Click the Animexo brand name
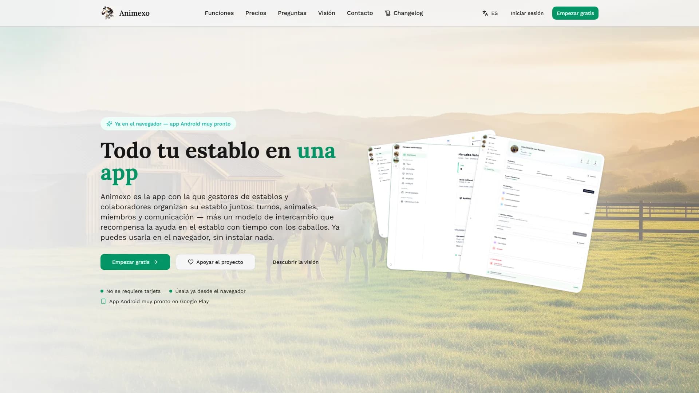Viewport: 699px width, 393px height. (x=134, y=13)
